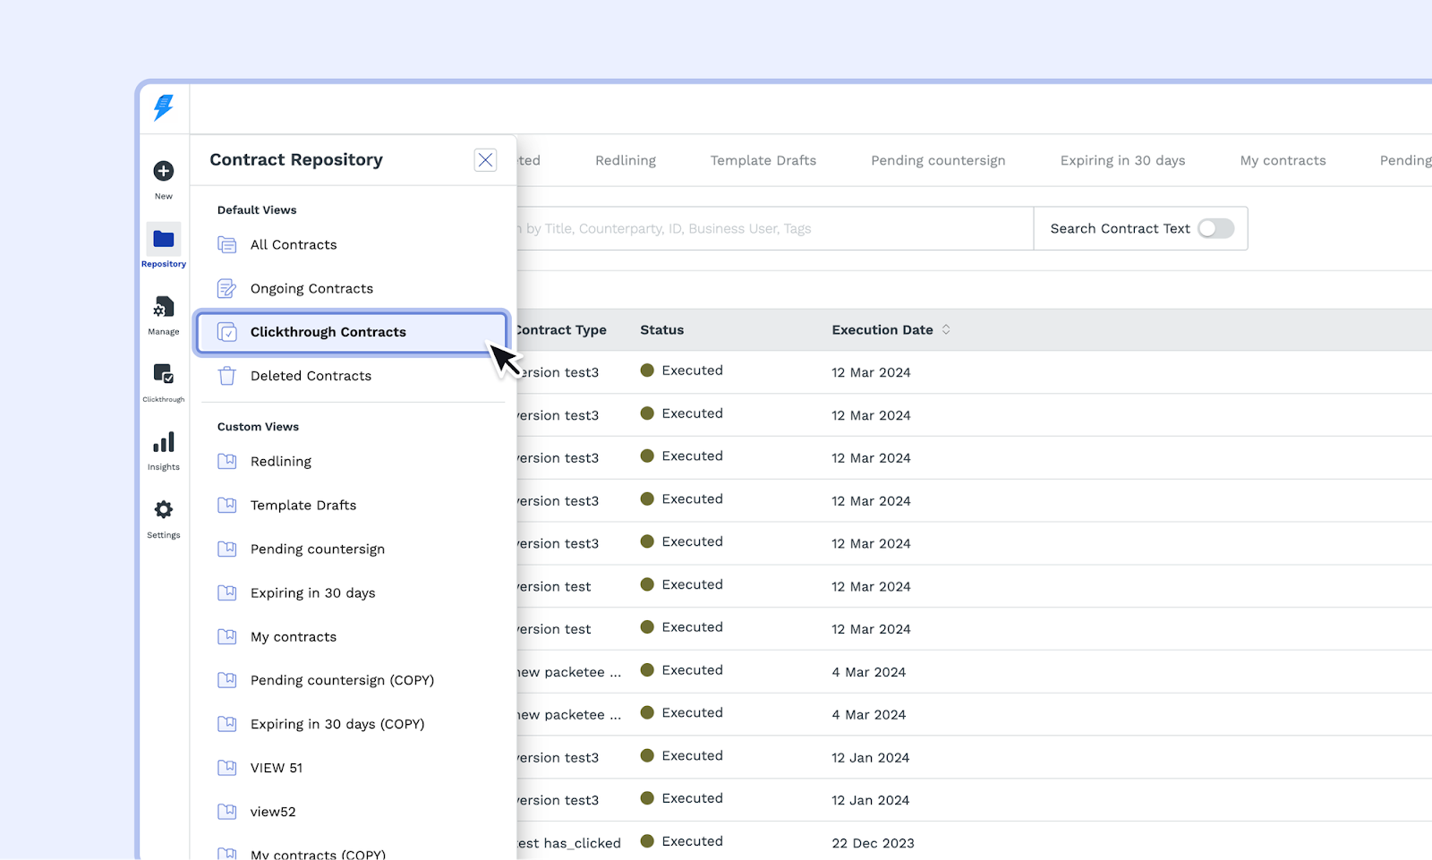This screenshot has width=1432, height=860.
Task: Open the Manage section icon
Action: click(x=163, y=307)
